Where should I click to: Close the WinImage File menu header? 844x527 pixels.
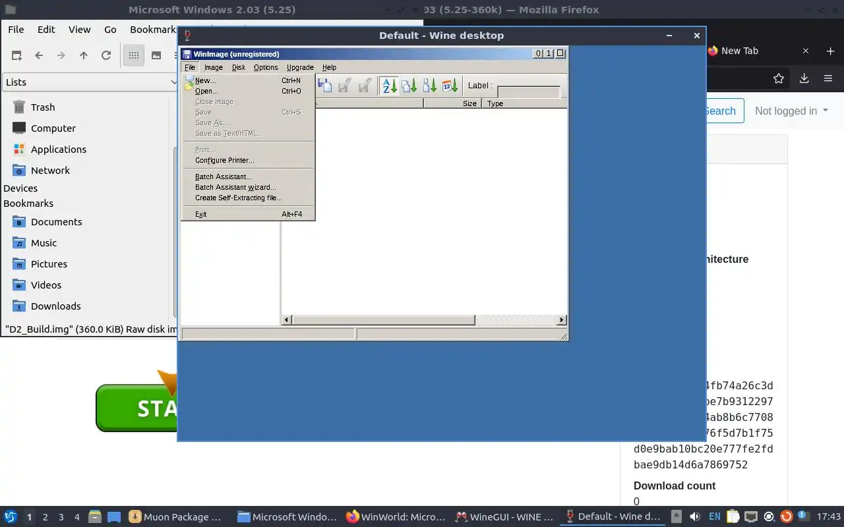pyautogui.click(x=190, y=67)
